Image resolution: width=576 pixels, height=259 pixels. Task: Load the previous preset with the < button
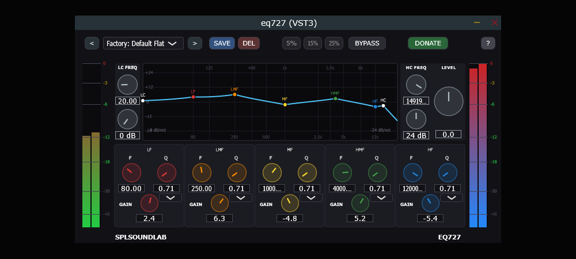coord(92,43)
